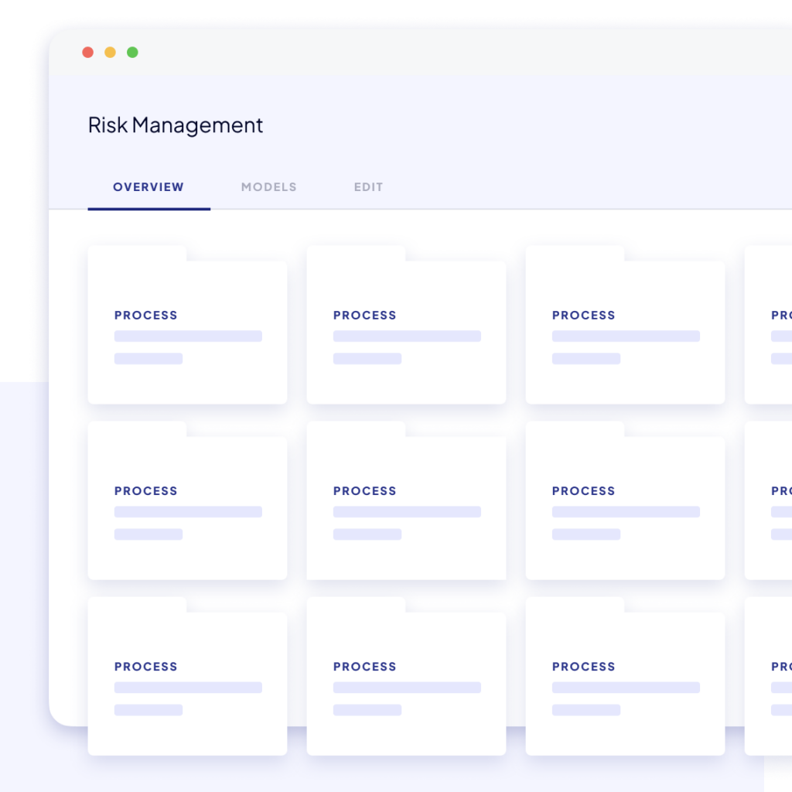The height and width of the screenshot is (792, 792).
Task: Open the Models tab
Action: (268, 187)
